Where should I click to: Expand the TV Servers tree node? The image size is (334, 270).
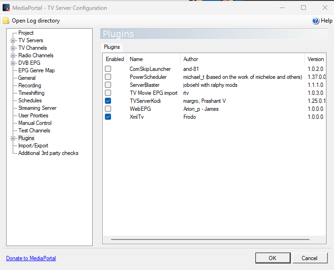click(13, 40)
